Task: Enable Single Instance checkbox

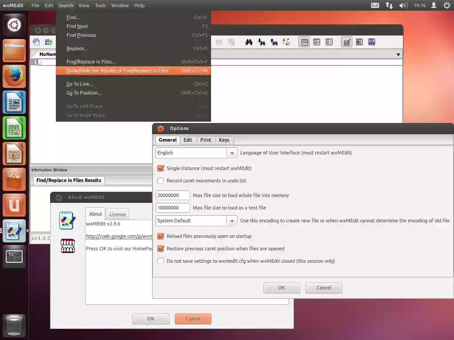Action: 160,168
